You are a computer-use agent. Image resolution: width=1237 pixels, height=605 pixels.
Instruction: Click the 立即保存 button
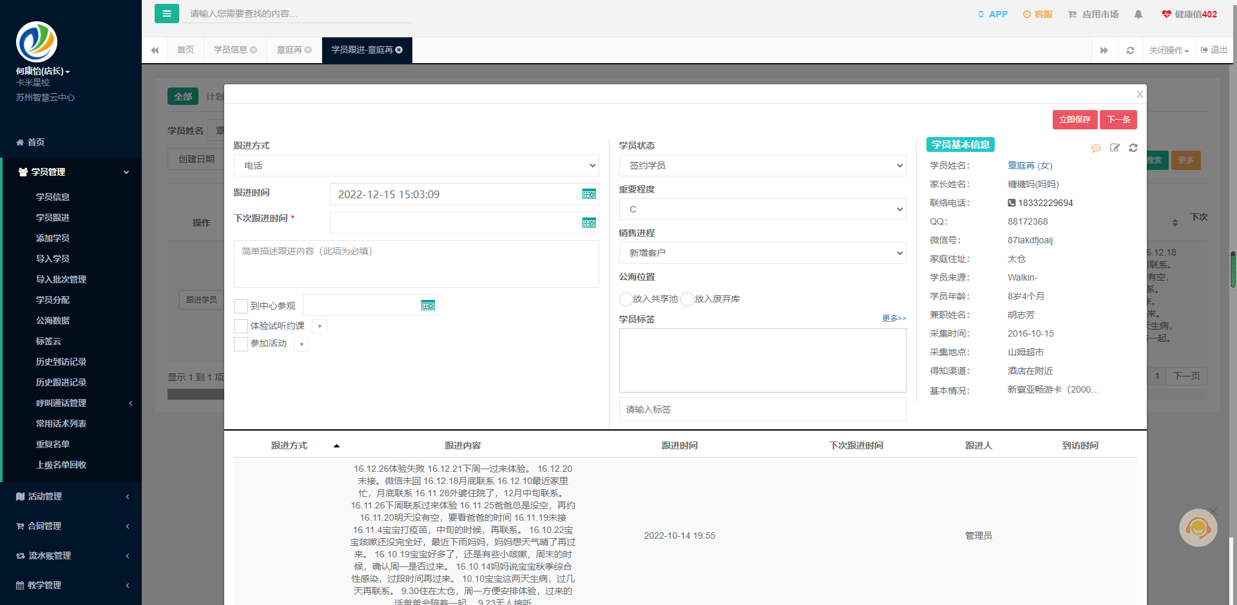(1075, 120)
